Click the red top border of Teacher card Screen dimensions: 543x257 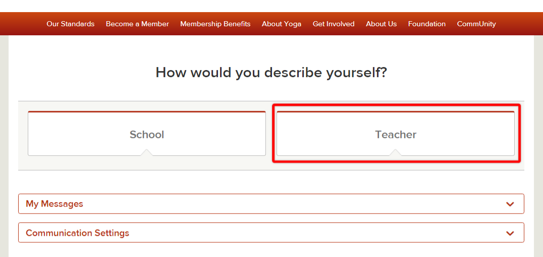coord(396,112)
